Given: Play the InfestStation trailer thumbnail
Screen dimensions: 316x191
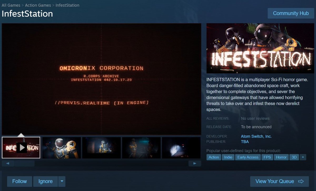Looking at the screenshot, I should pos(21,148).
